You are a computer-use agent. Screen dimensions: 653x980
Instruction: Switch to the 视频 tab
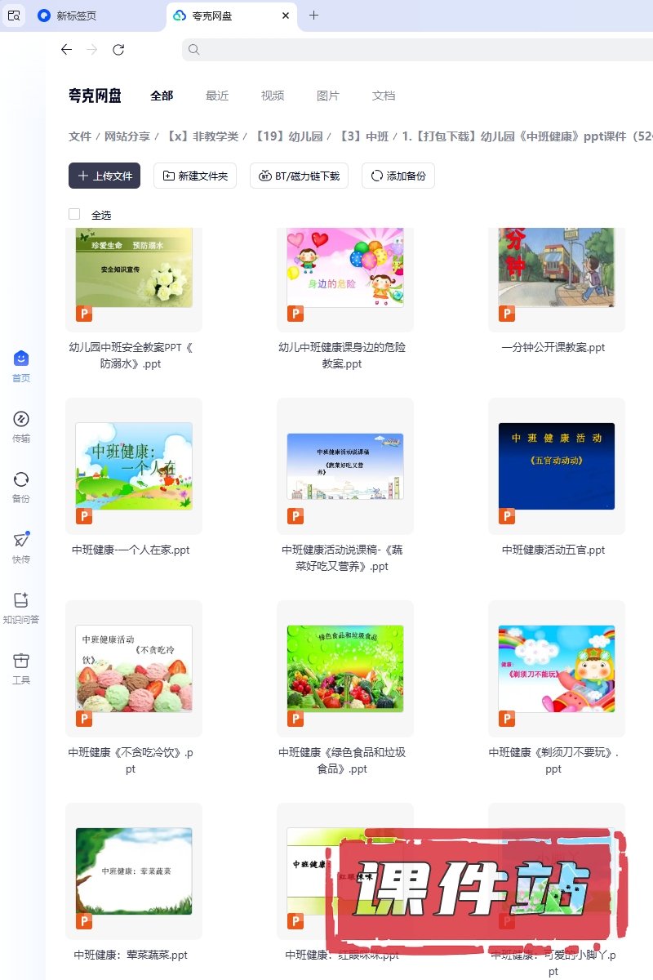(x=273, y=96)
